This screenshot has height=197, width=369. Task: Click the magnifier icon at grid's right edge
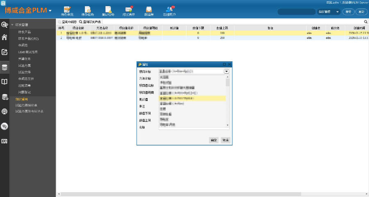[x=366, y=21]
